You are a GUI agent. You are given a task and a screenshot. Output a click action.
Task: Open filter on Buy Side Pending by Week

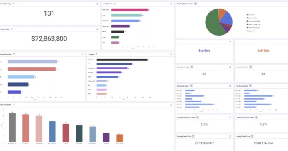(x=191, y=86)
